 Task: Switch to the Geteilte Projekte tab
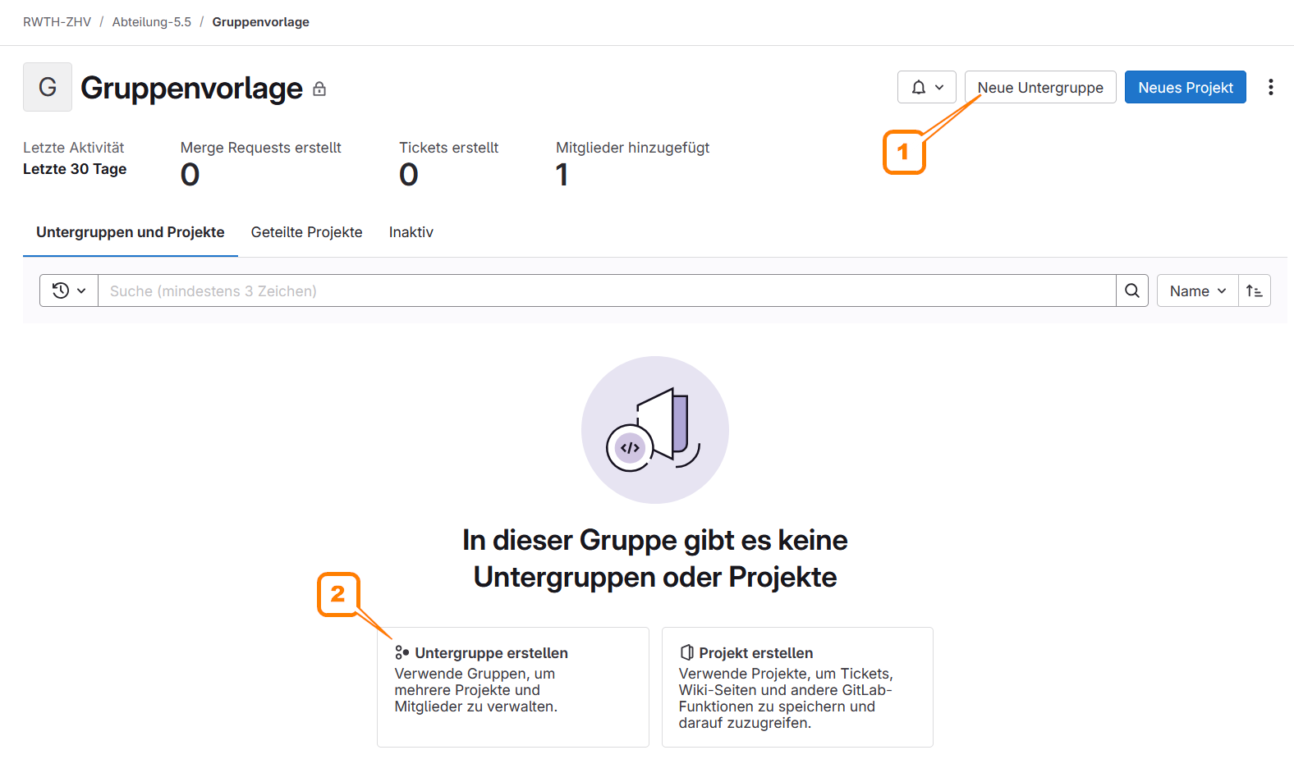(x=307, y=232)
